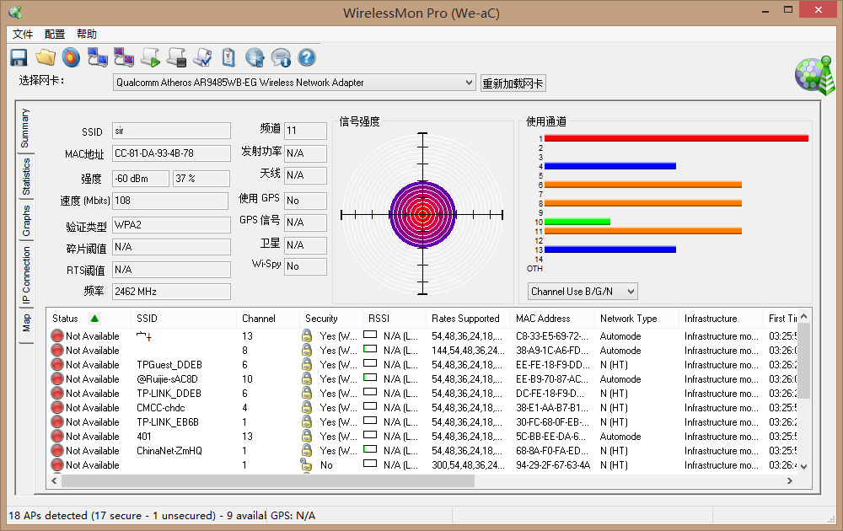Click the red channel 1 usage bar

click(675, 138)
